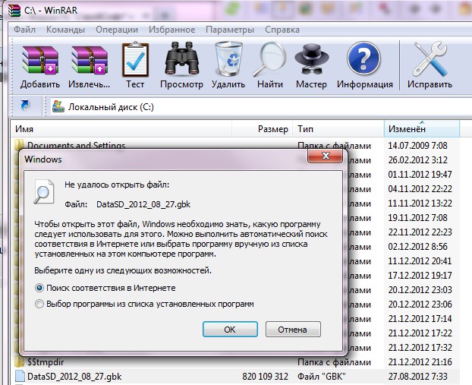Click the Файл "GBK" type cell
This screenshot has height=385, width=472.
[322, 376]
